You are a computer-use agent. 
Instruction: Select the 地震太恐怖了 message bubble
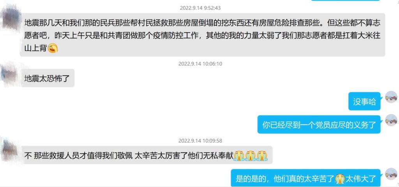point(48,78)
